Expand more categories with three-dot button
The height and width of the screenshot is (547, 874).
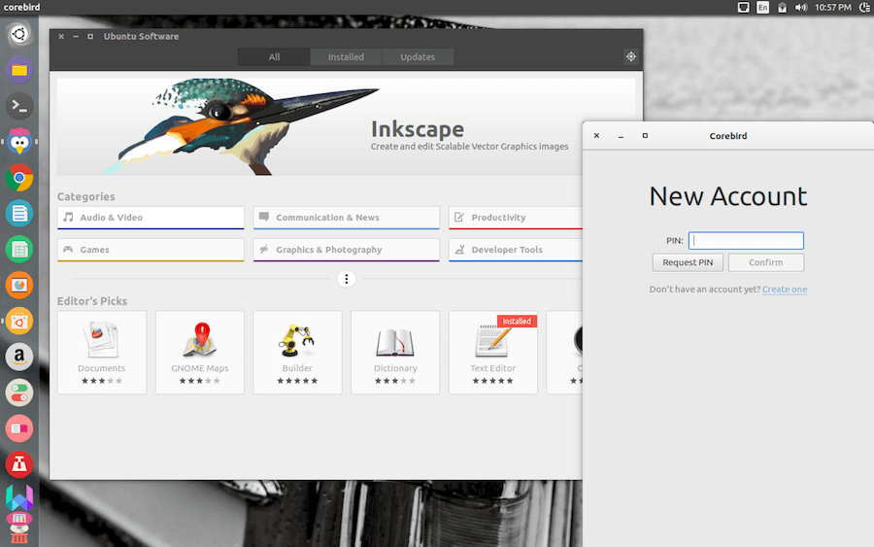pyautogui.click(x=346, y=279)
